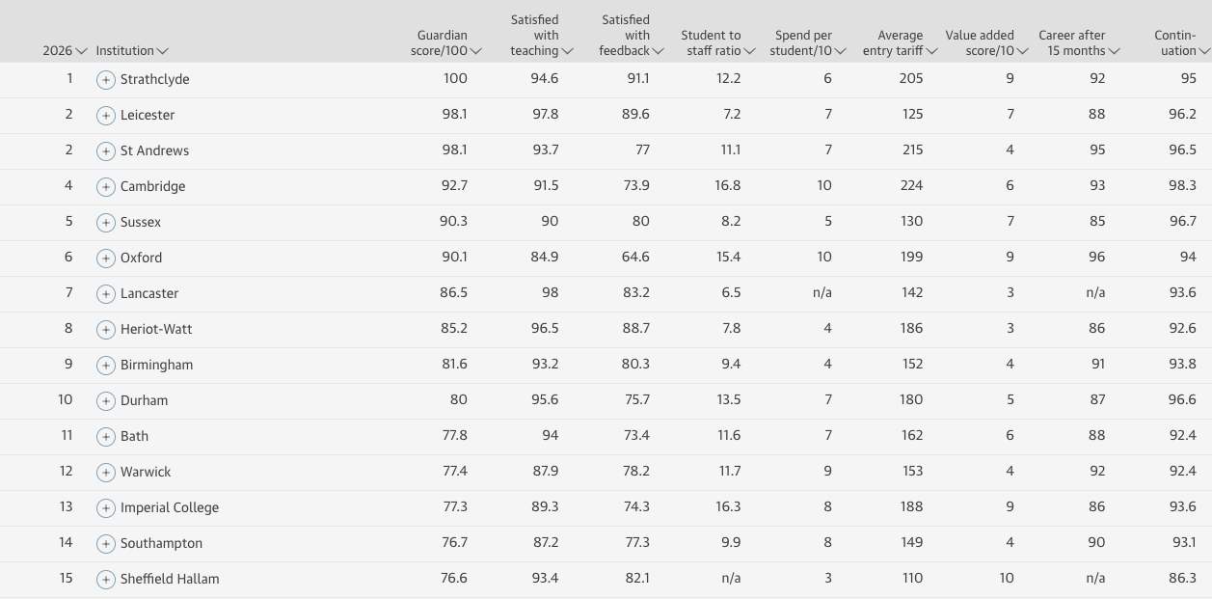Expand the Strathclyde row plus icon

(x=106, y=80)
